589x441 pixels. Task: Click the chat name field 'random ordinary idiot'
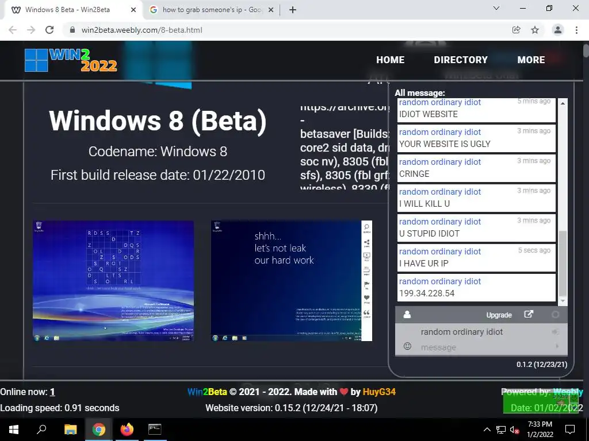[462, 332]
